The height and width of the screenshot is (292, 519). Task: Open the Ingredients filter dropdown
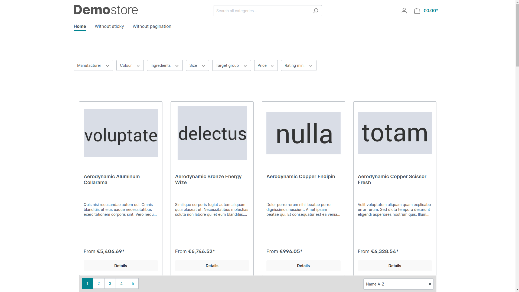coord(165,65)
